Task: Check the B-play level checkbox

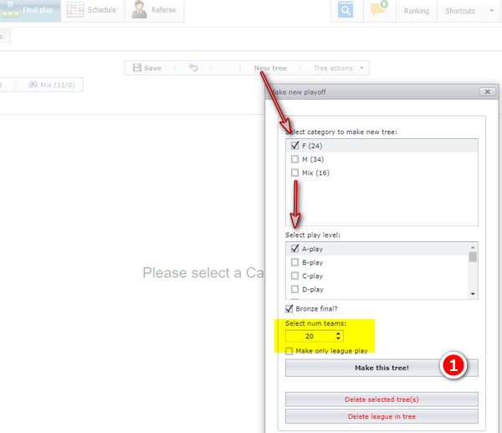Action: point(295,262)
